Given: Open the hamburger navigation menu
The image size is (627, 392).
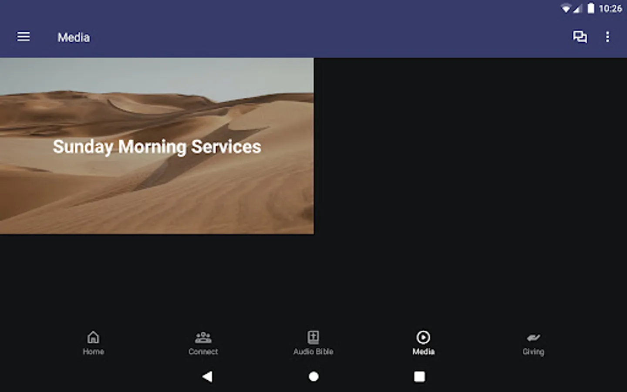Looking at the screenshot, I should pyautogui.click(x=24, y=37).
